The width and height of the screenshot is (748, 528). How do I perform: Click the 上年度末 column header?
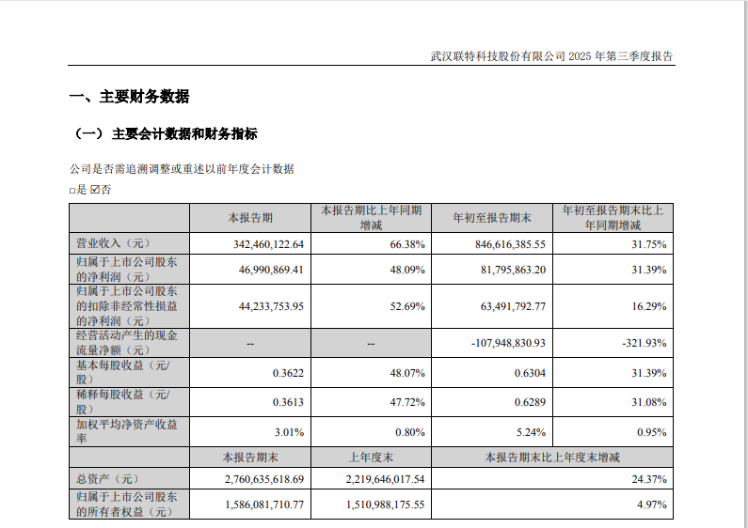[370, 457]
